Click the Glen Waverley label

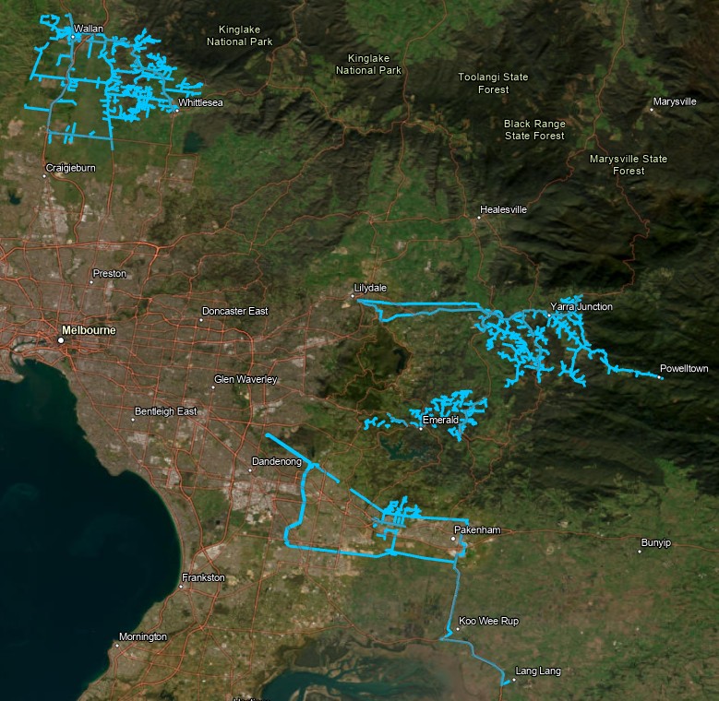(245, 379)
